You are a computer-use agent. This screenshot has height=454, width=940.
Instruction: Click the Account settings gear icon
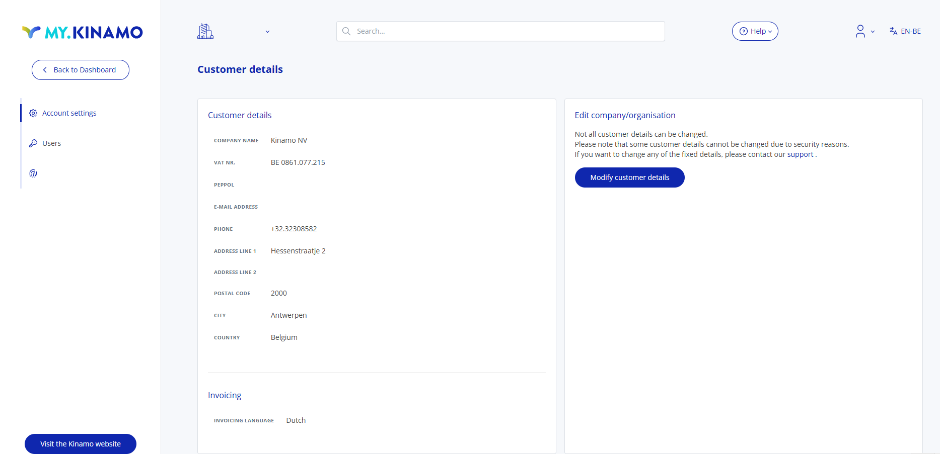click(33, 113)
